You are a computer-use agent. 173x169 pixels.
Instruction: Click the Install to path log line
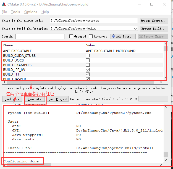pyautogui.click(x=80, y=148)
